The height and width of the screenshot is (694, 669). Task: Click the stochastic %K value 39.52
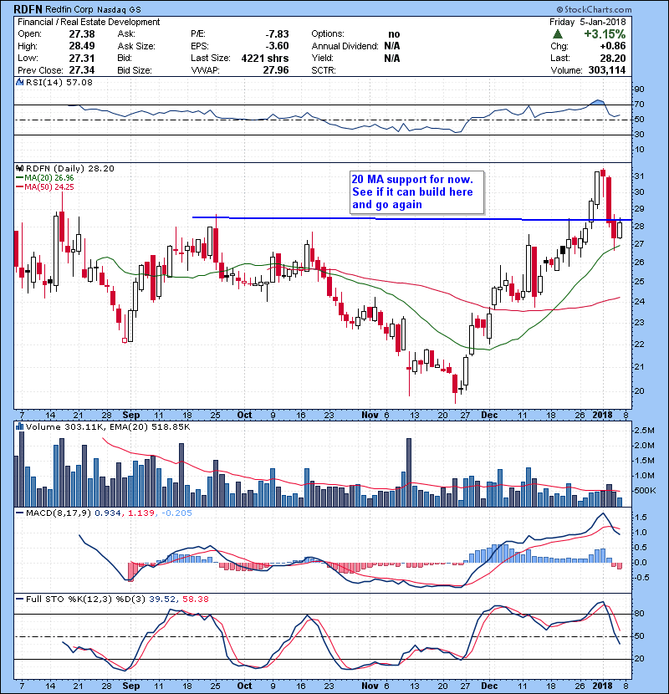point(162,599)
